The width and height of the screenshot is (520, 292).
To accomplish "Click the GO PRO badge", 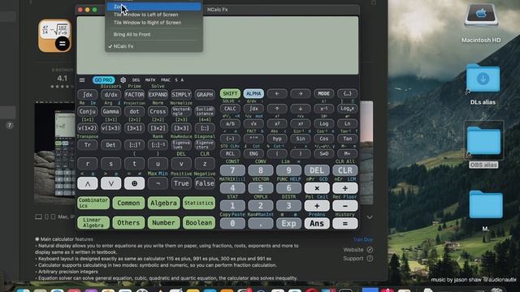I will [x=103, y=80].
